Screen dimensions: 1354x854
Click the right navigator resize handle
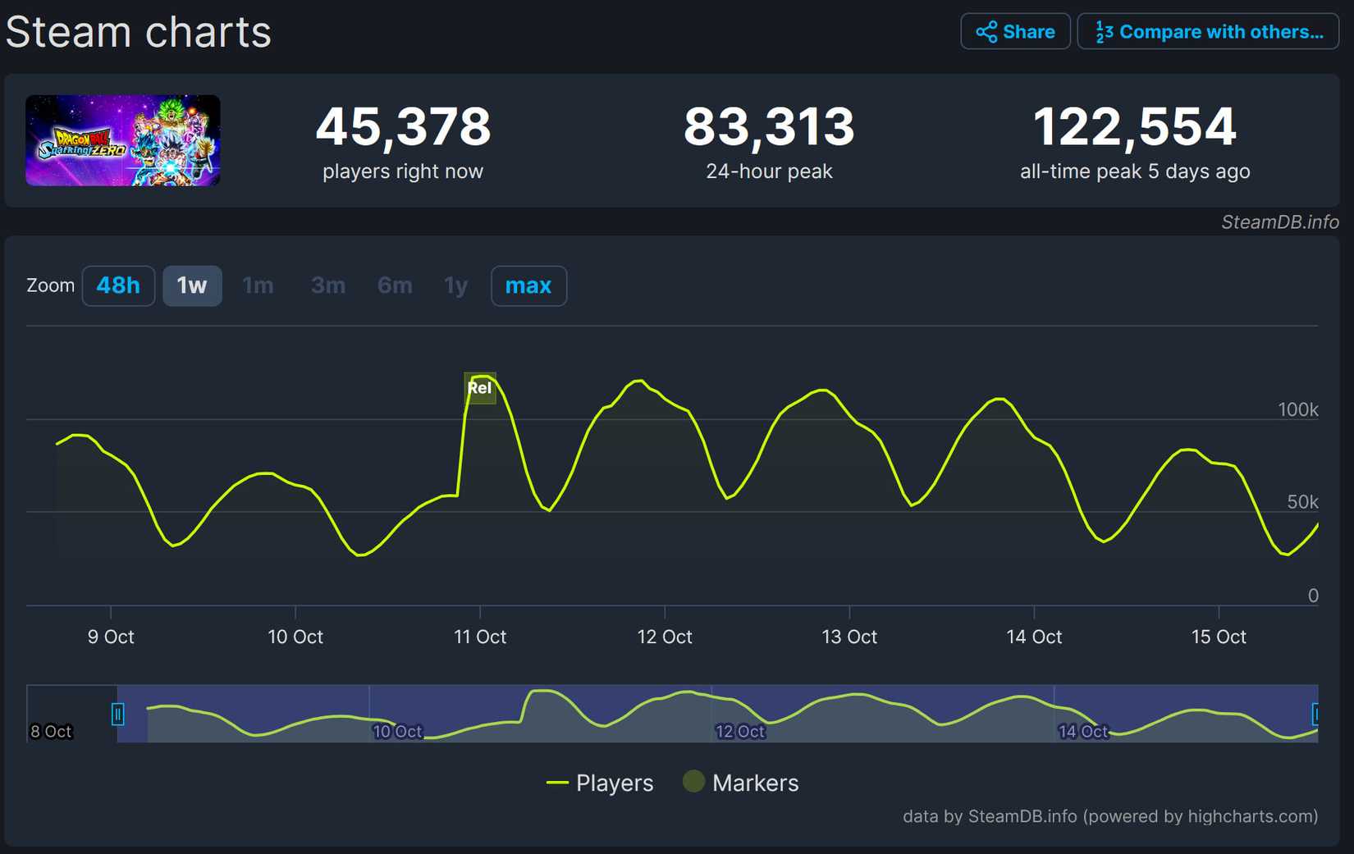click(1314, 714)
